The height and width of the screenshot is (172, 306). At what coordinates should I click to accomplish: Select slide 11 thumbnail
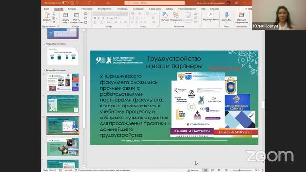[63, 147]
